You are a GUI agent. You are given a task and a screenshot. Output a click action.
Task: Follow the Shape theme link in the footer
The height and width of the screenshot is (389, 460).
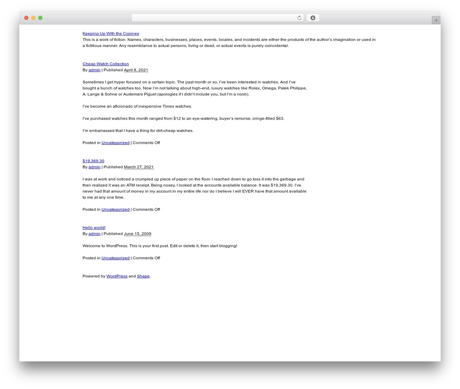pyautogui.click(x=143, y=276)
